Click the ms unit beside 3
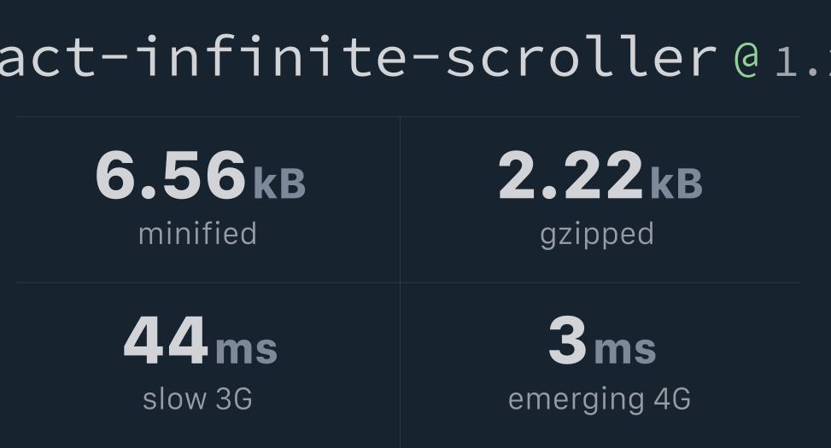831x448 pixels. (x=625, y=348)
